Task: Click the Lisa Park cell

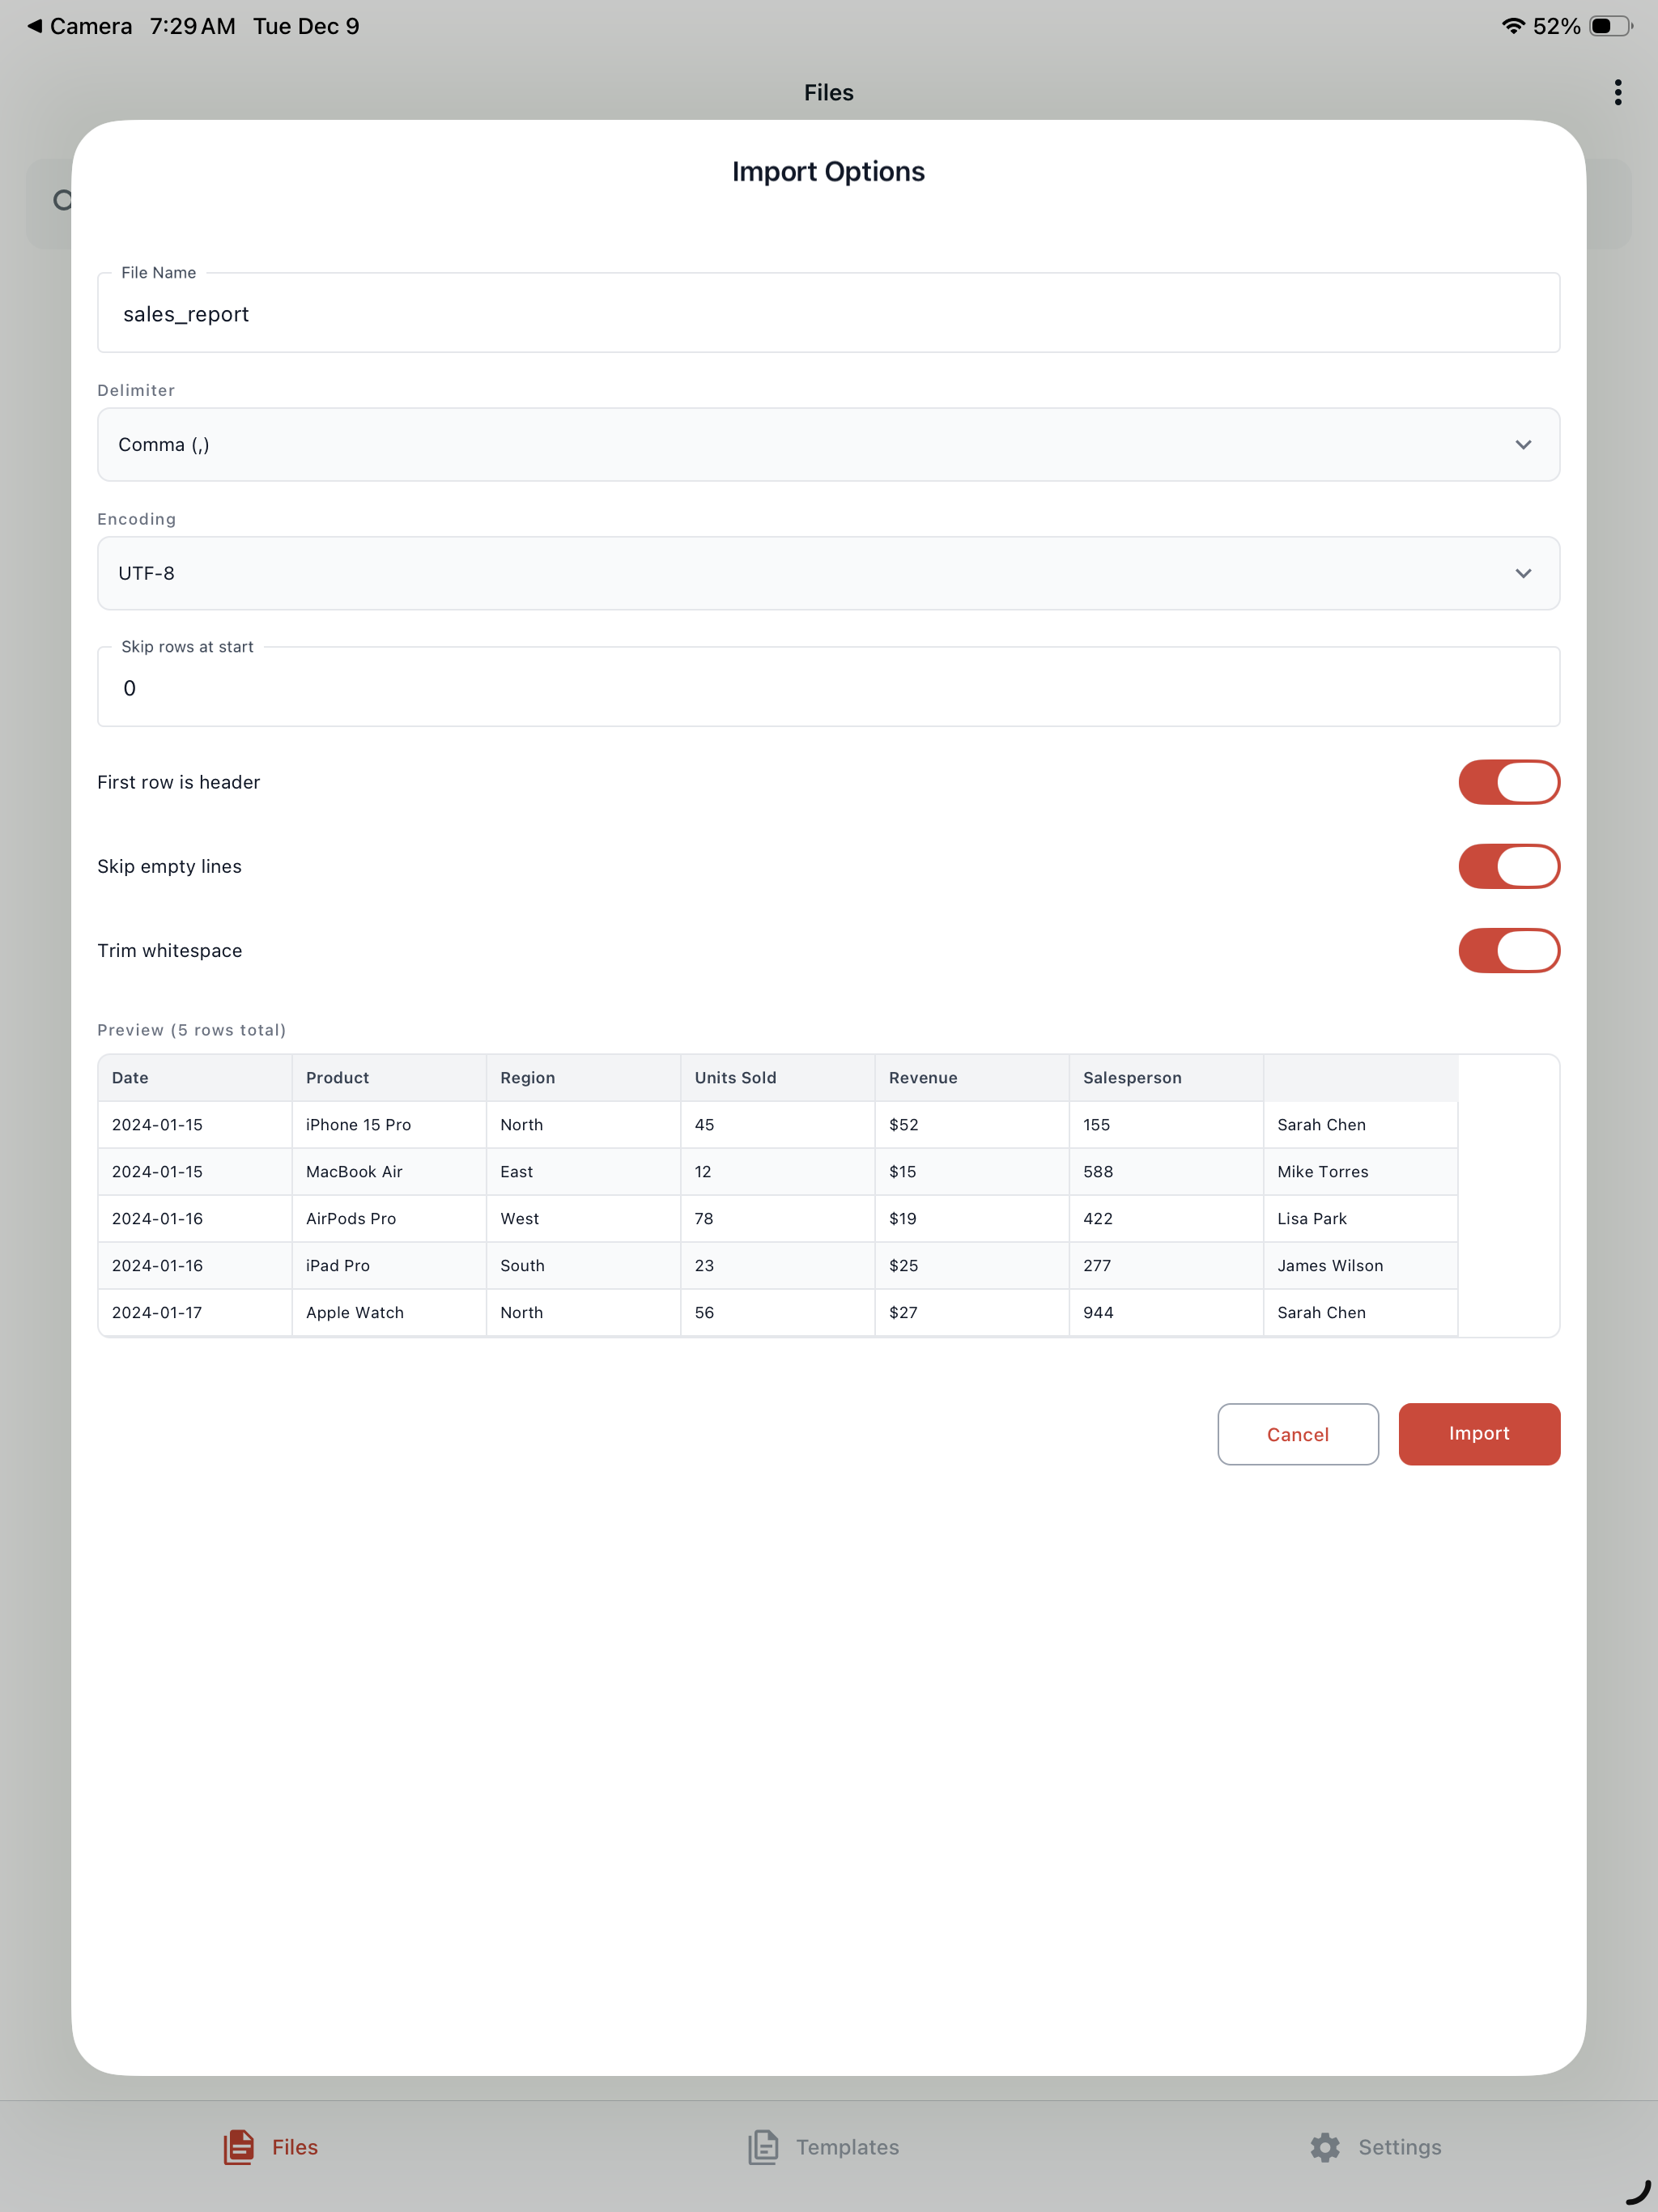Action: click(x=1360, y=1218)
